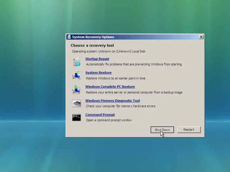Click the System Recovery Options title text
This screenshot has height=172, width=230.
[x=93, y=37]
